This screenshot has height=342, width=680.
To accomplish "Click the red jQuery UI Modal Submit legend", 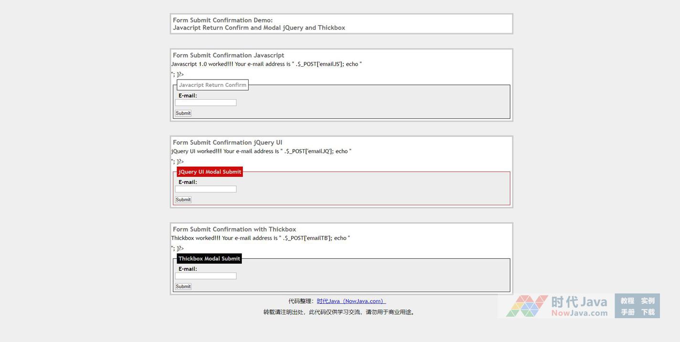I will click(209, 172).
